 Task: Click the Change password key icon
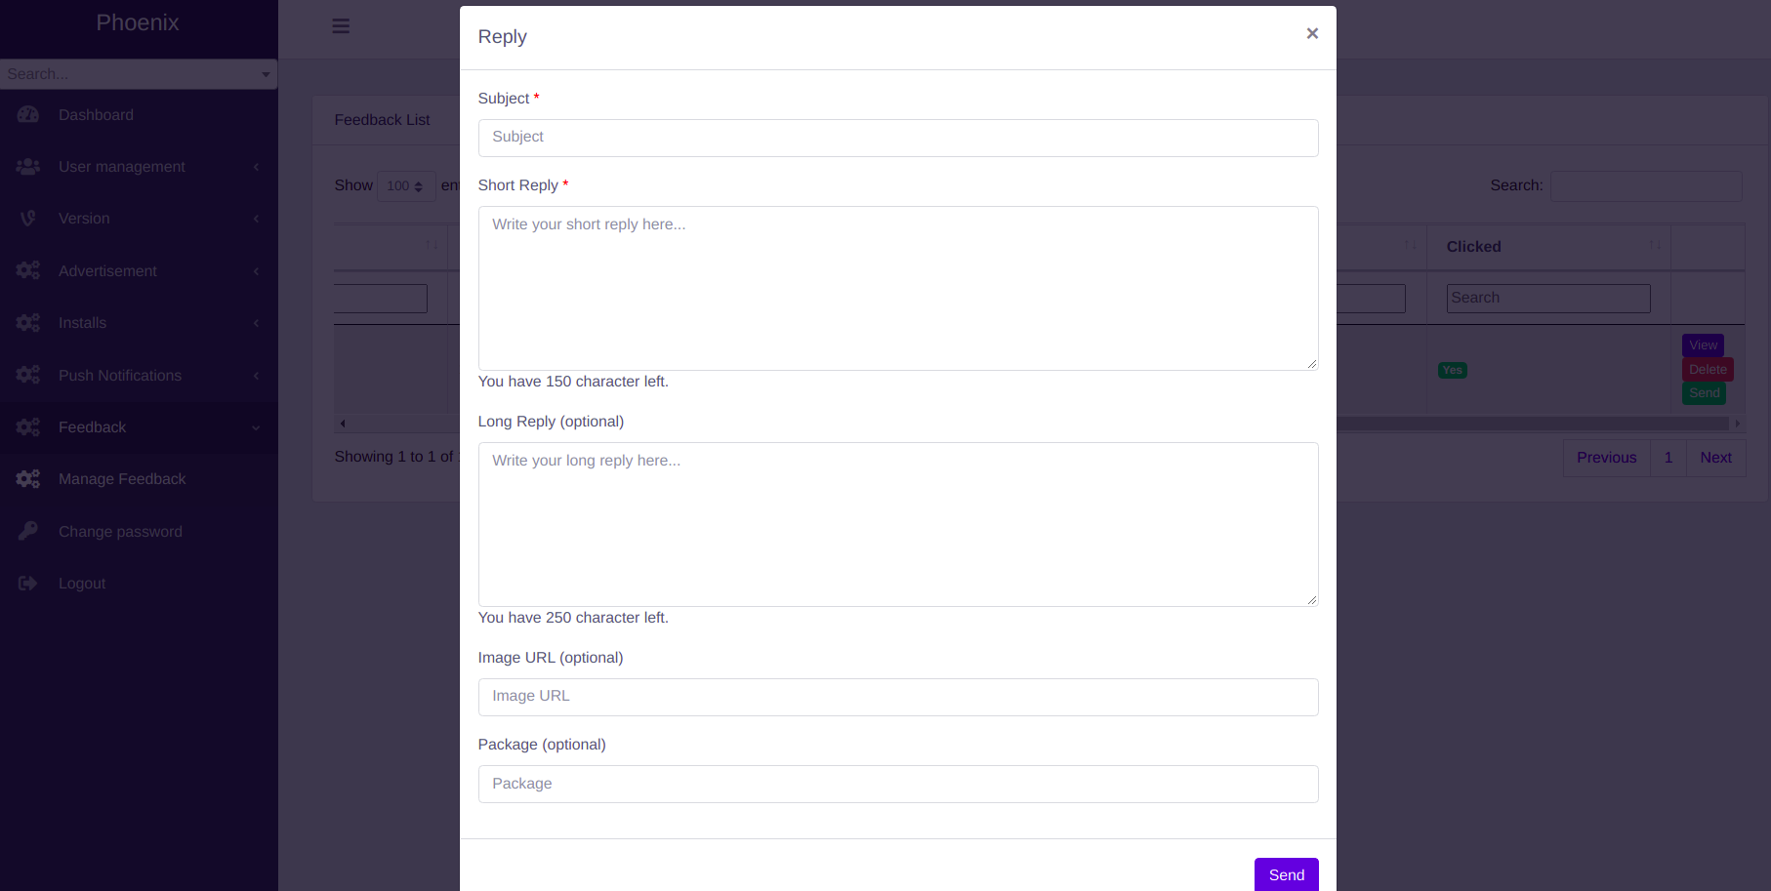pos(28,531)
